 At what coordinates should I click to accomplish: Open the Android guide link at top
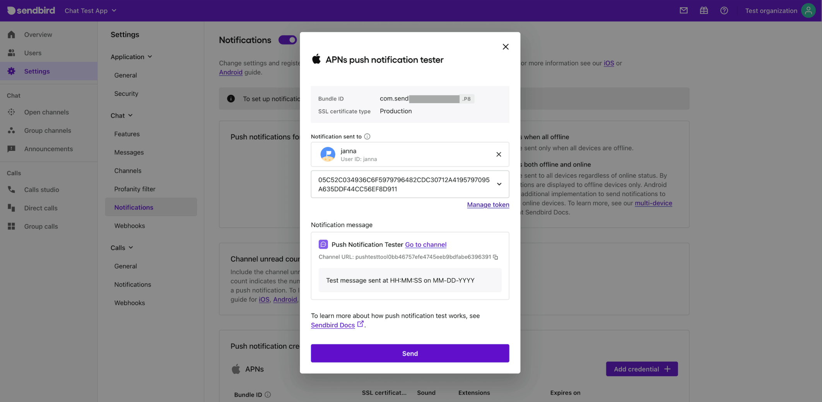(x=231, y=72)
